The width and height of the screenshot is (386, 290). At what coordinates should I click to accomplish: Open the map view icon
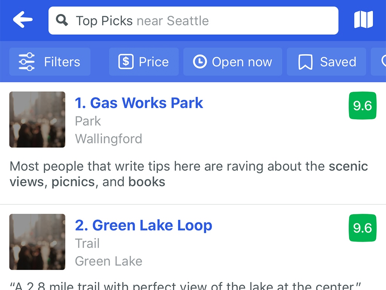click(x=363, y=20)
